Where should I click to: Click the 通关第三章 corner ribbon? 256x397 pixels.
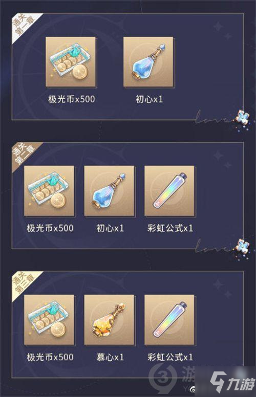click(x=24, y=283)
